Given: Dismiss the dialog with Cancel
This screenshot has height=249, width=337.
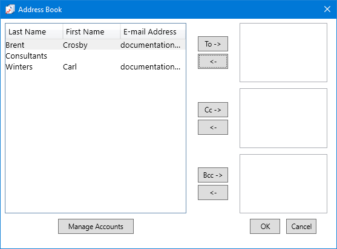Looking at the screenshot, I should (x=301, y=227).
